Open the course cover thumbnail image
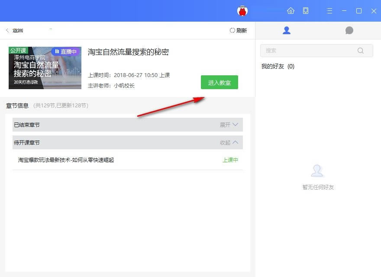Viewport: 381px width, 277px height. [x=45, y=68]
